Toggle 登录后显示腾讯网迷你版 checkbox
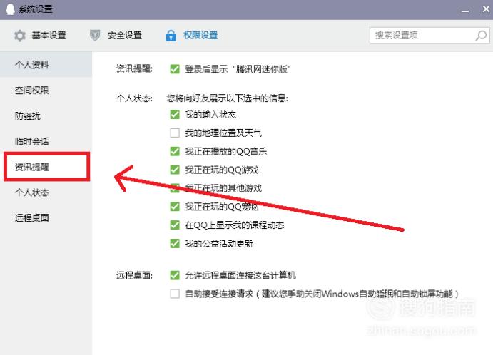This screenshot has height=355, width=493. point(175,69)
